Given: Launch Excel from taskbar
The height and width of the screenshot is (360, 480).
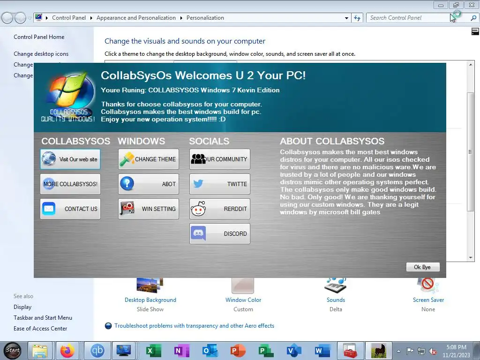Looking at the screenshot, I should point(153,351).
